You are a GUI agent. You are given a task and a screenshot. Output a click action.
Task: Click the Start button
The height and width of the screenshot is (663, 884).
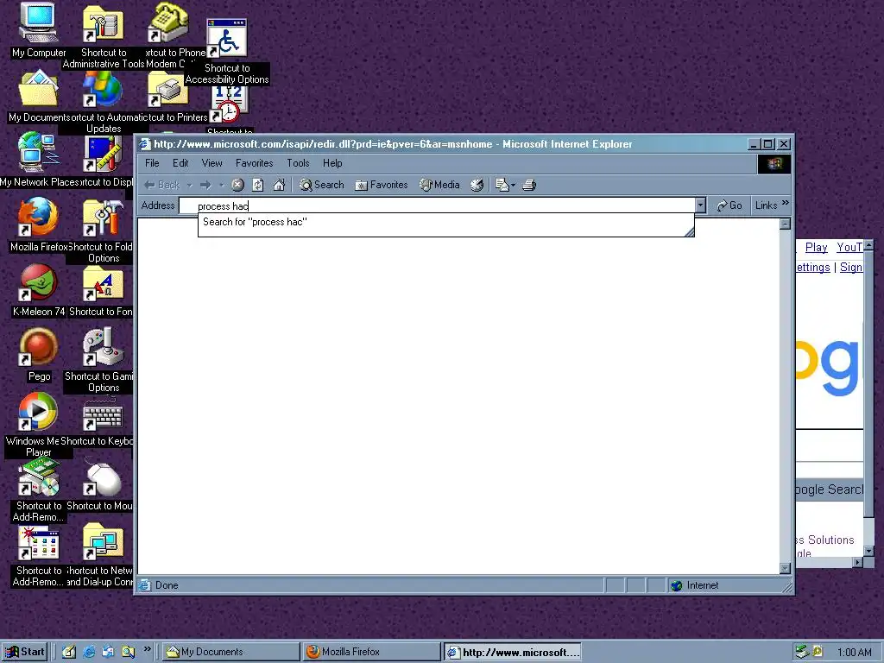pyautogui.click(x=25, y=652)
